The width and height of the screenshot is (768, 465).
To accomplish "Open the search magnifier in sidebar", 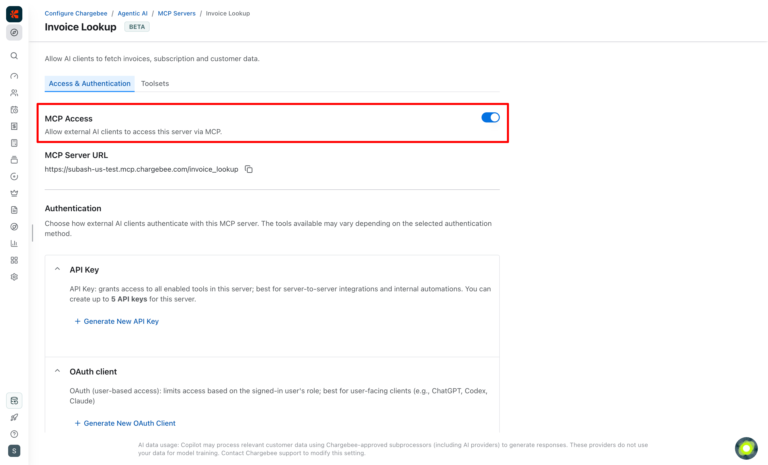I will (14, 56).
